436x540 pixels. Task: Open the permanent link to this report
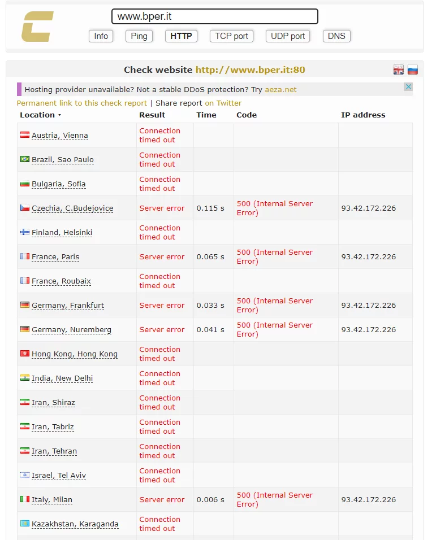[x=81, y=103]
